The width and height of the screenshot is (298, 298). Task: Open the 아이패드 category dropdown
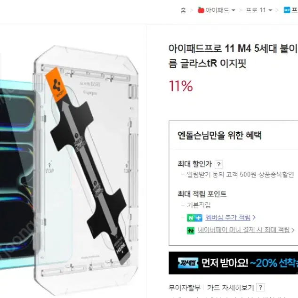pos(234,10)
